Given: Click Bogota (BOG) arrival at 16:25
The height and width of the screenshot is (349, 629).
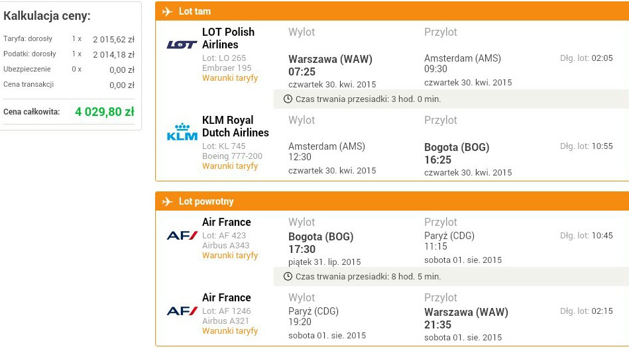Looking at the screenshot, I should [x=457, y=154].
